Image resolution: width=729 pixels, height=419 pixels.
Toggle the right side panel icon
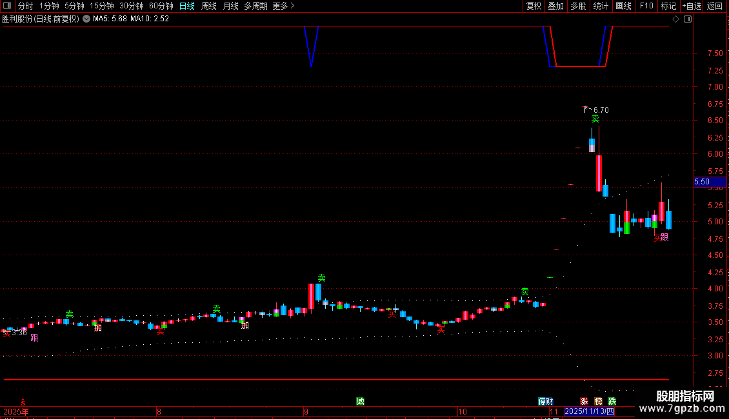click(688, 19)
